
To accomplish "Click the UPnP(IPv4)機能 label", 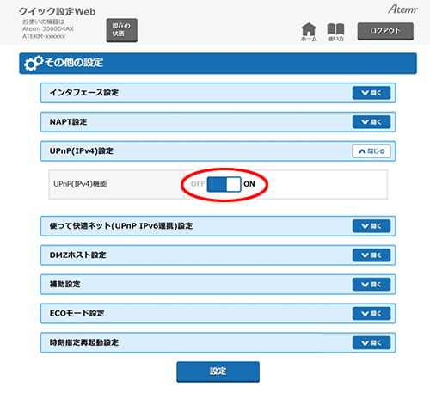I will [x=80, y=184].
